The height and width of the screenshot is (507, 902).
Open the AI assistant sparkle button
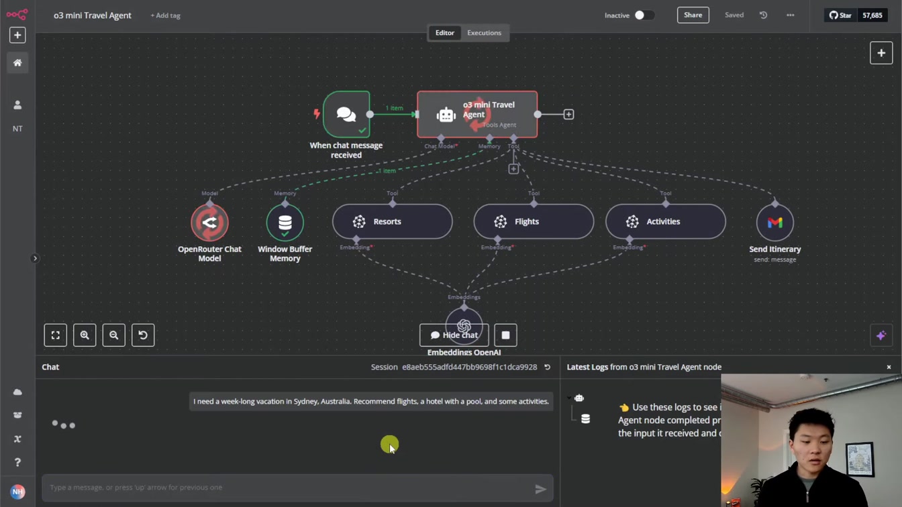pyautogui.click(x=881, y=335)
